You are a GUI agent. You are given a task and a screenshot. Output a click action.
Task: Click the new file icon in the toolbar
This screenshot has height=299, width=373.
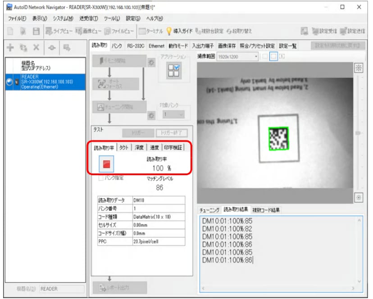(x=10, y=31)
